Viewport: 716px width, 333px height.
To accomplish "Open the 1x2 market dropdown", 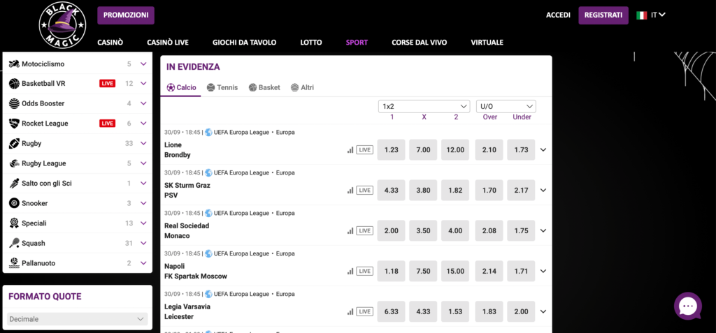I will tap(424, 106).
